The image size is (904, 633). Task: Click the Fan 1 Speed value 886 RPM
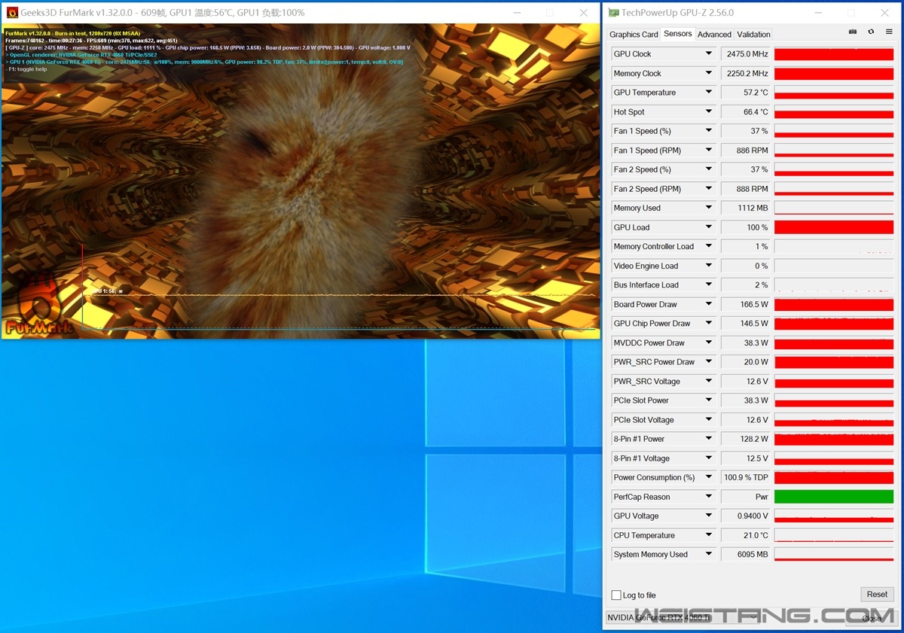coord(746,151)
